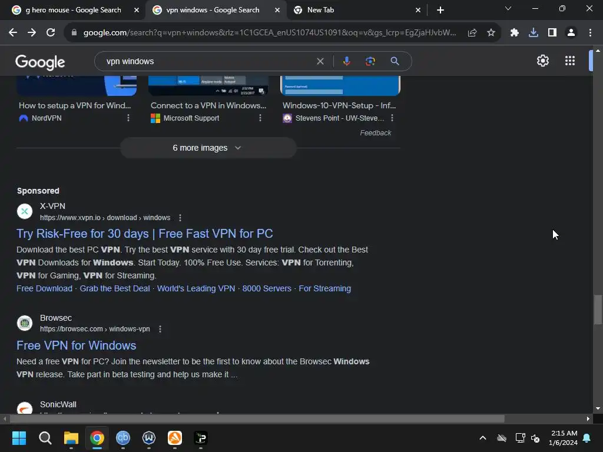
Task: Click Free Download sitelink
Action: [x=44, y=288]
